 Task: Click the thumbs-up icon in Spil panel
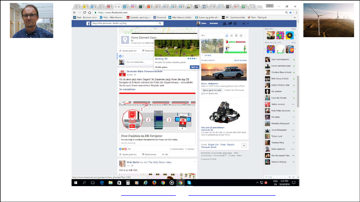pos(227,36)
